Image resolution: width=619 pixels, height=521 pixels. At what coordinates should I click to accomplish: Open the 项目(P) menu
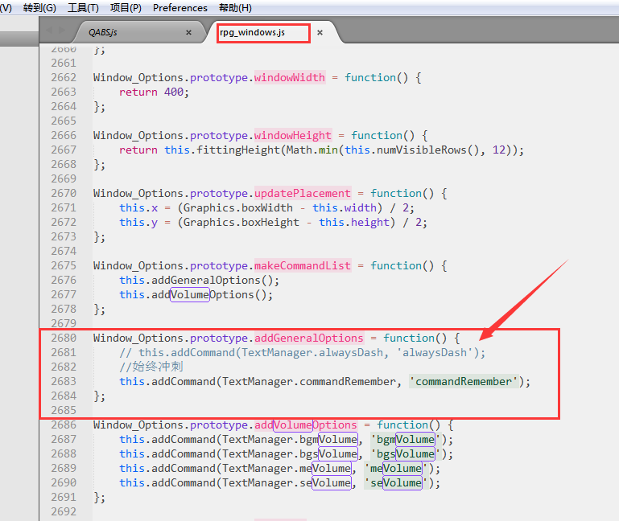click(126, 8)
